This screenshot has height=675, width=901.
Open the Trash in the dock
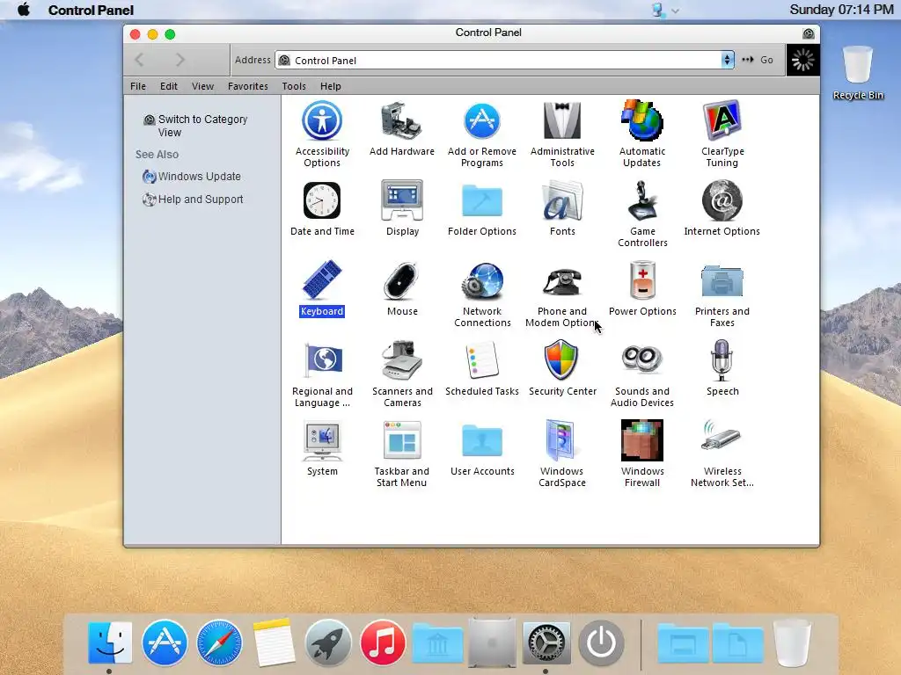tap(792, 642)
